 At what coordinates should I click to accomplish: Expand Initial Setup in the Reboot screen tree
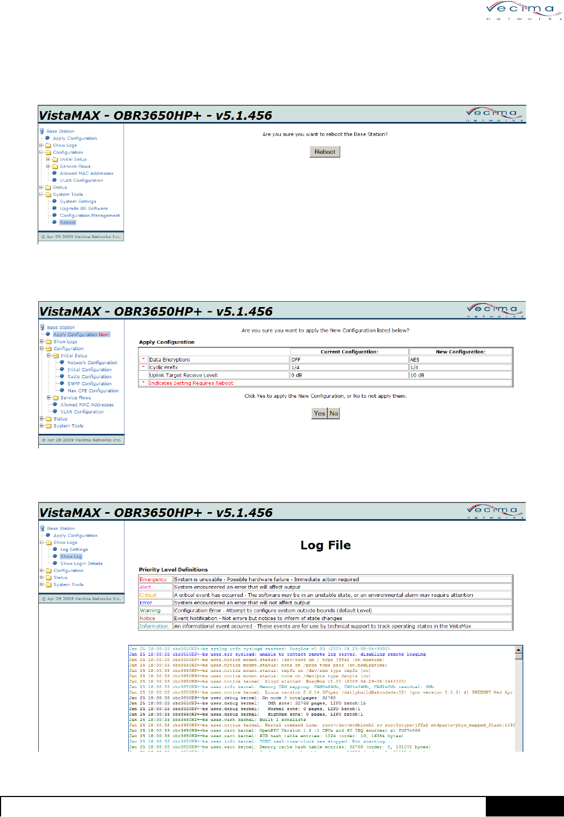click(48, 159)
